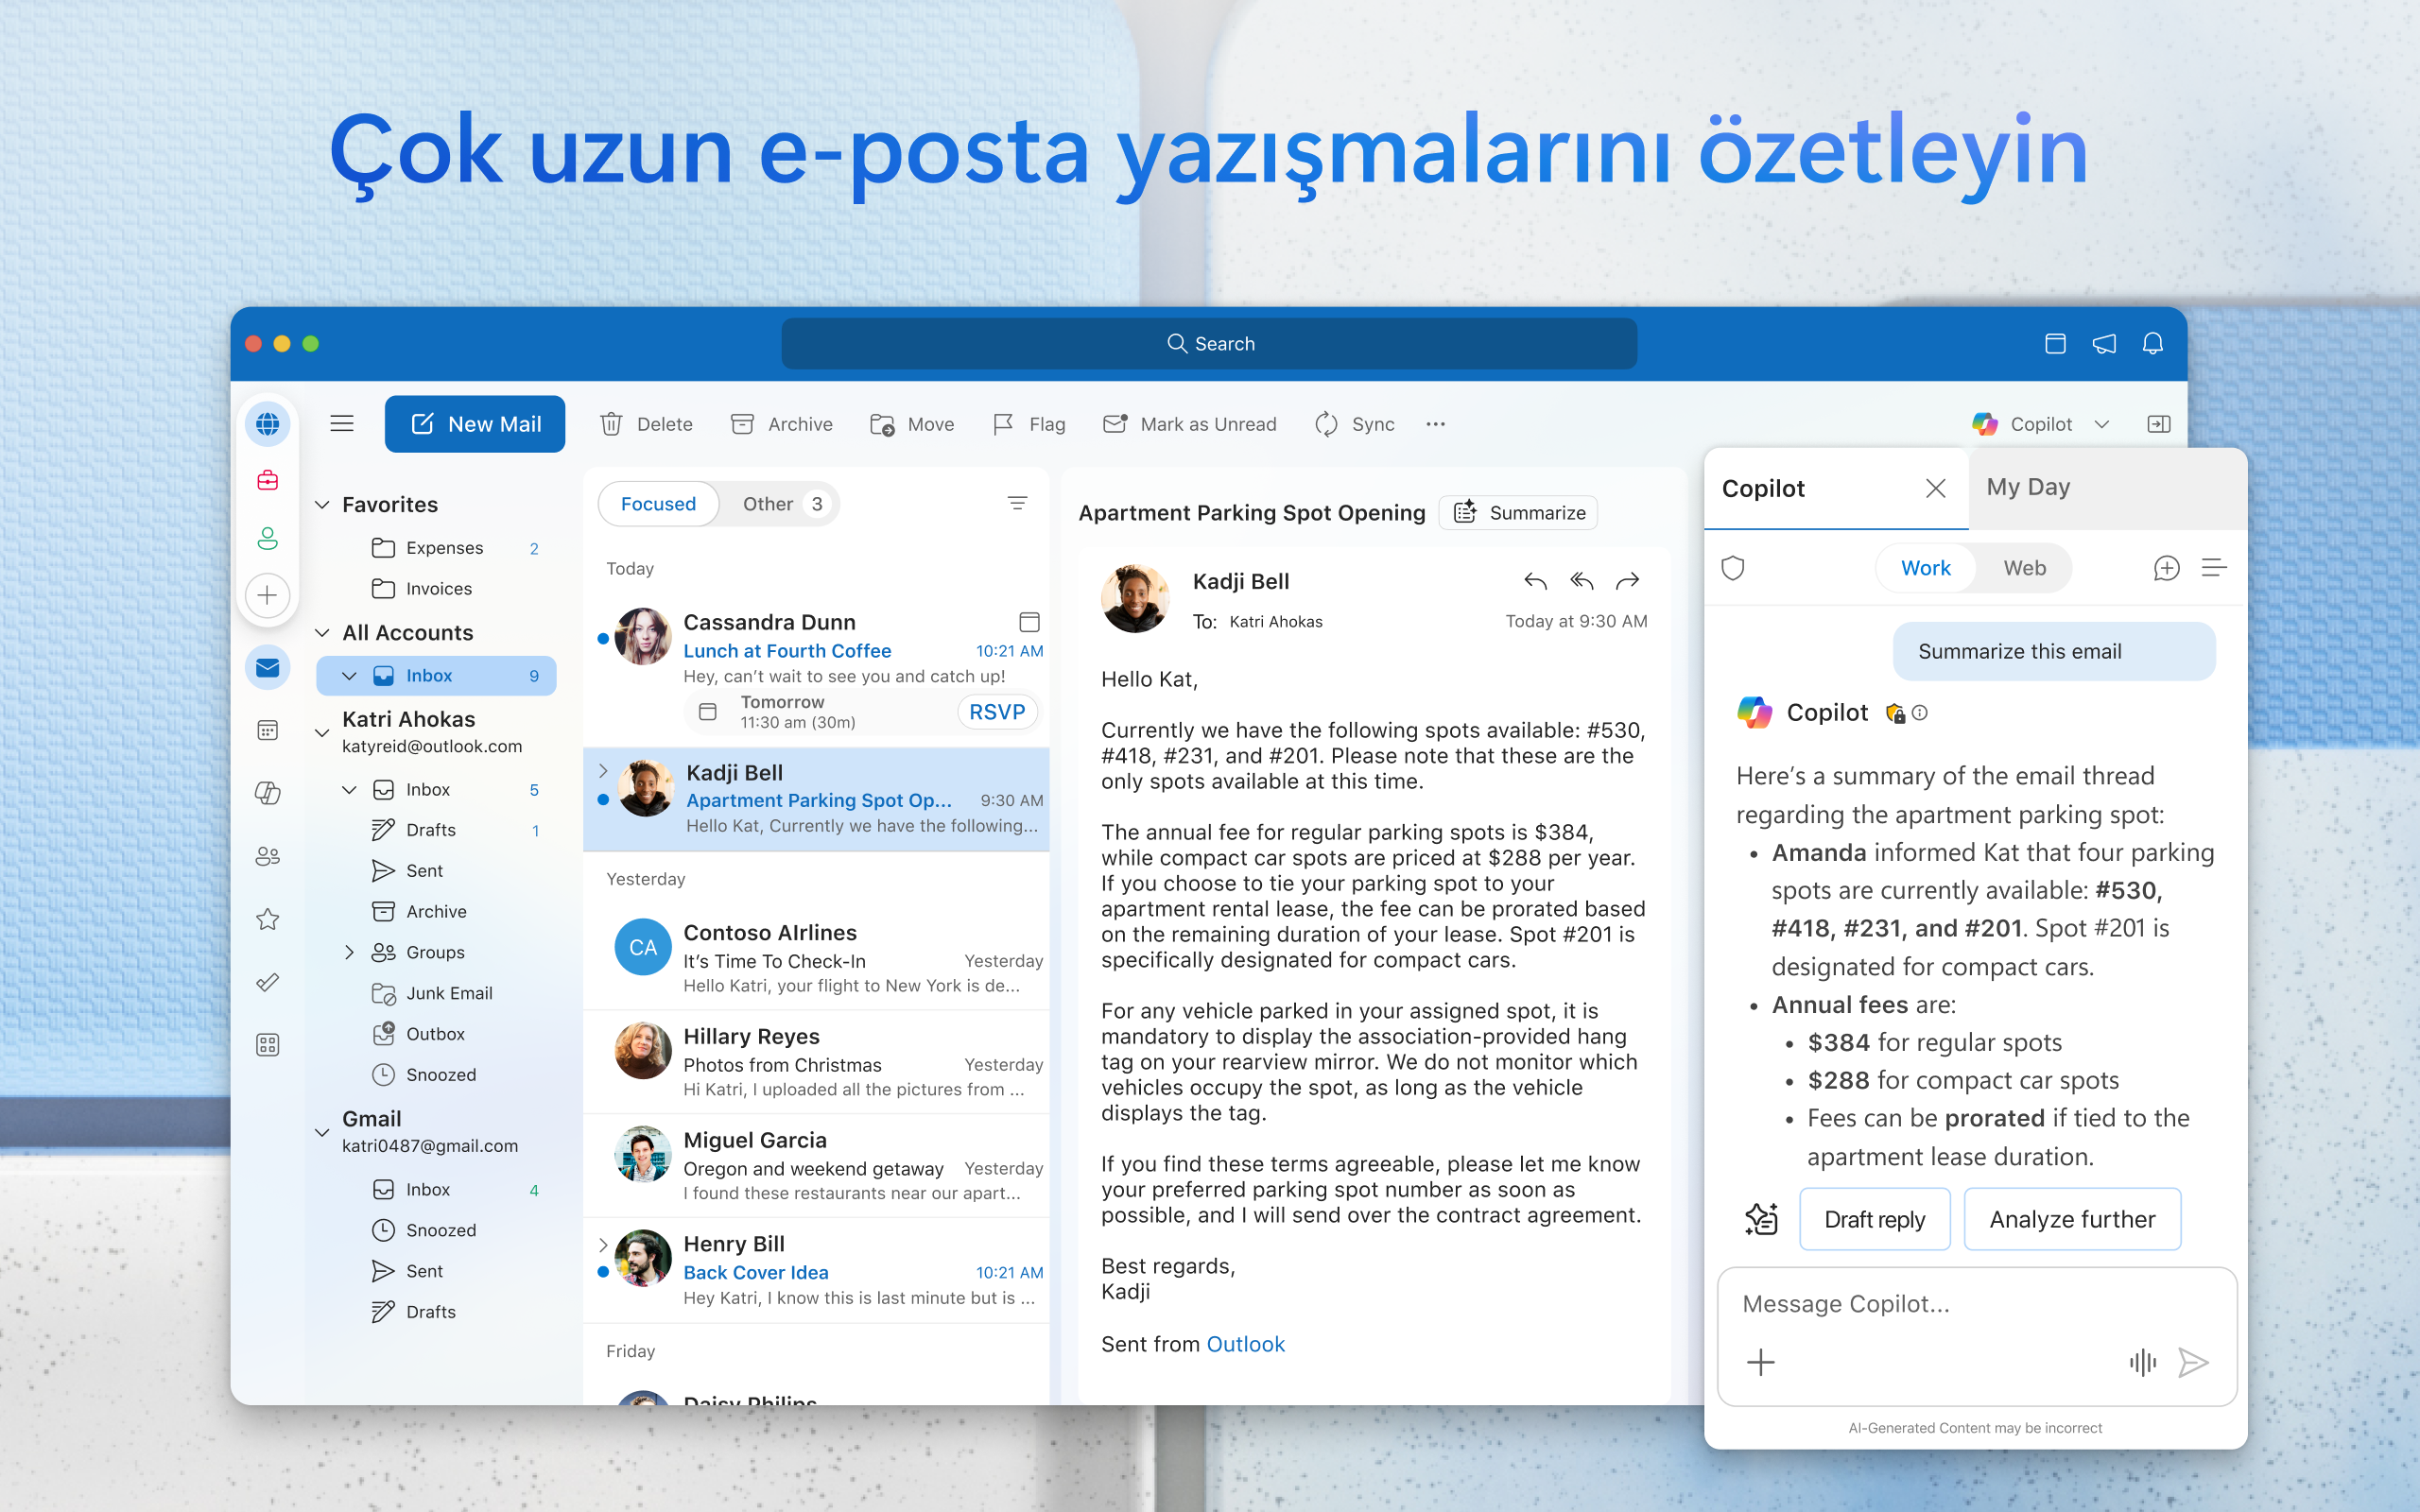Open the Drafts folder under Katri Ahokas

click(x=431, y=830)
